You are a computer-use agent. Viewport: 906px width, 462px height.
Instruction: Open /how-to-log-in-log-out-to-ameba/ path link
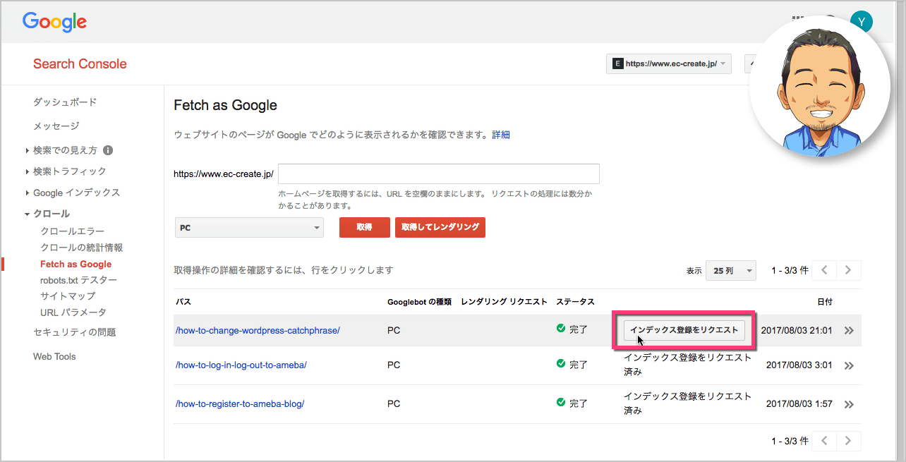[x=241, y=365]
